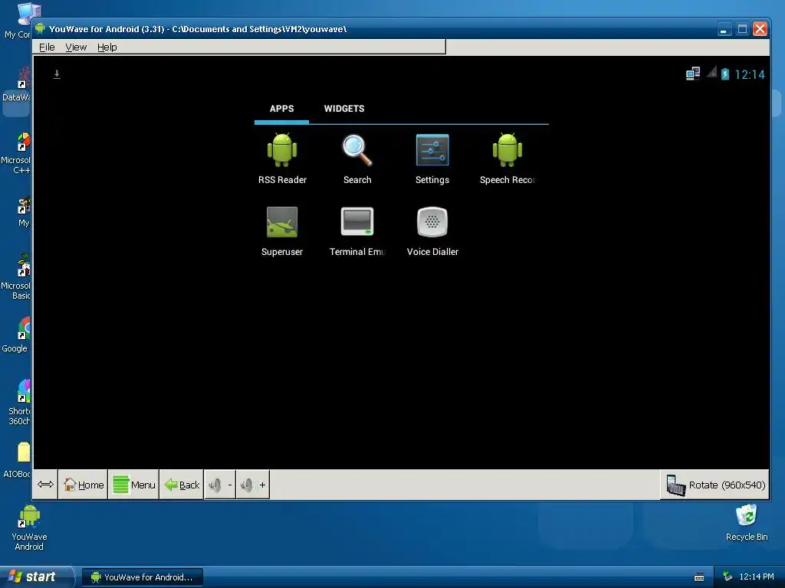Screen dimensions: 785x588
Task: Click the signal strength icon in Android status bar
Action: coord(711,73)
